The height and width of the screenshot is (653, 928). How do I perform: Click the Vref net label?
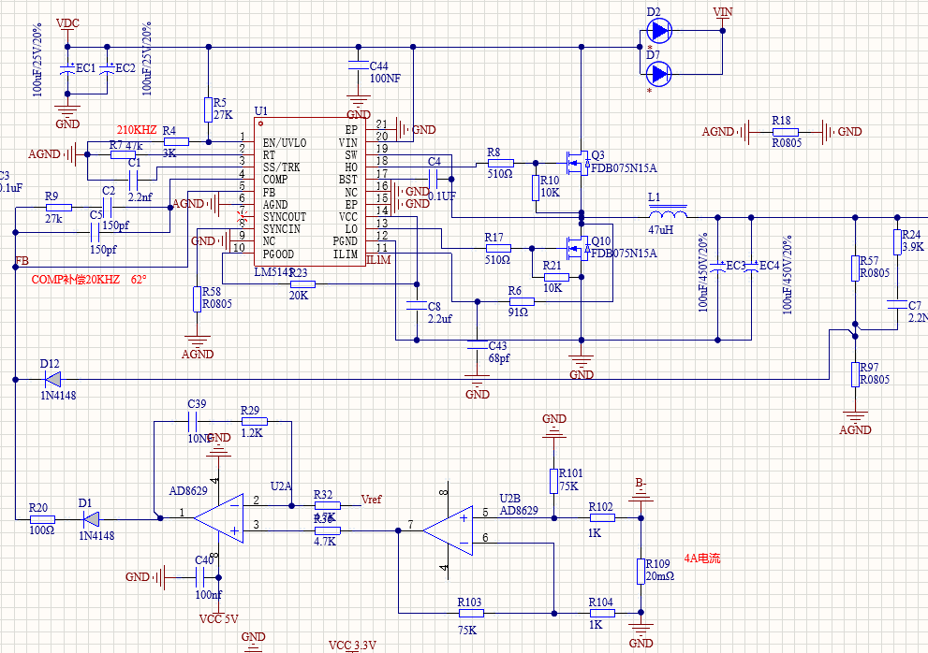pos(372,500)
